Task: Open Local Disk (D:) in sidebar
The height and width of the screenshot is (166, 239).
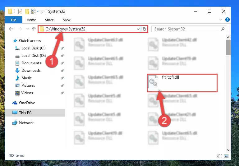Action: (34, 56)
